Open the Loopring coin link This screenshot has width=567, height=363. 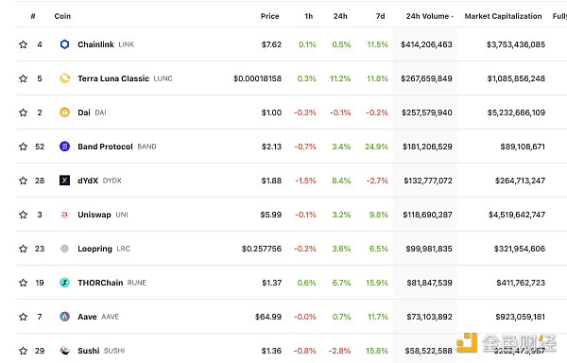tap(94, 249)
